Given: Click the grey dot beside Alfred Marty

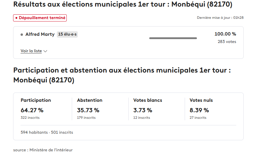Looking at the screenshot, I should click(22, 35).
